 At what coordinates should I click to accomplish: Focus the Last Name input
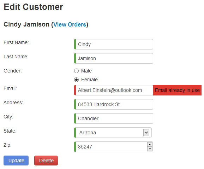coord(114,58)
